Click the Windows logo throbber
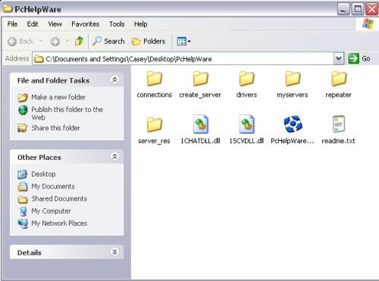The height and width of the screenshot is (281, 379). (368, 24)
